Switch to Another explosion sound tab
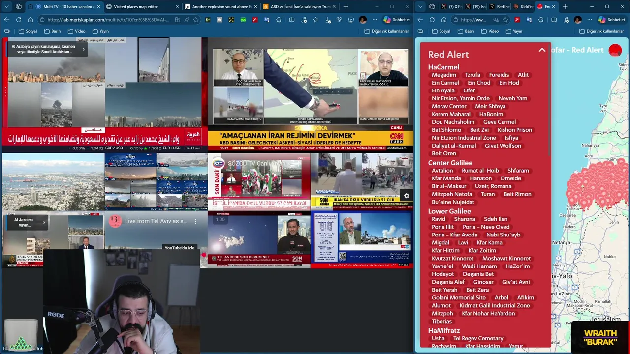 [222, 7]
